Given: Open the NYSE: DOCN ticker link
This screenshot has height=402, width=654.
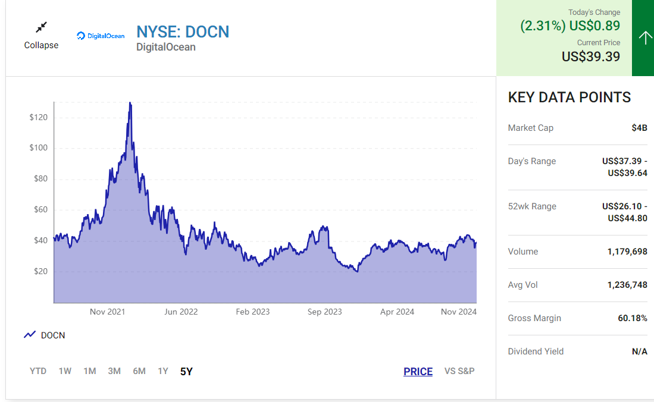Looking at the screenshot, I should 183,32.
